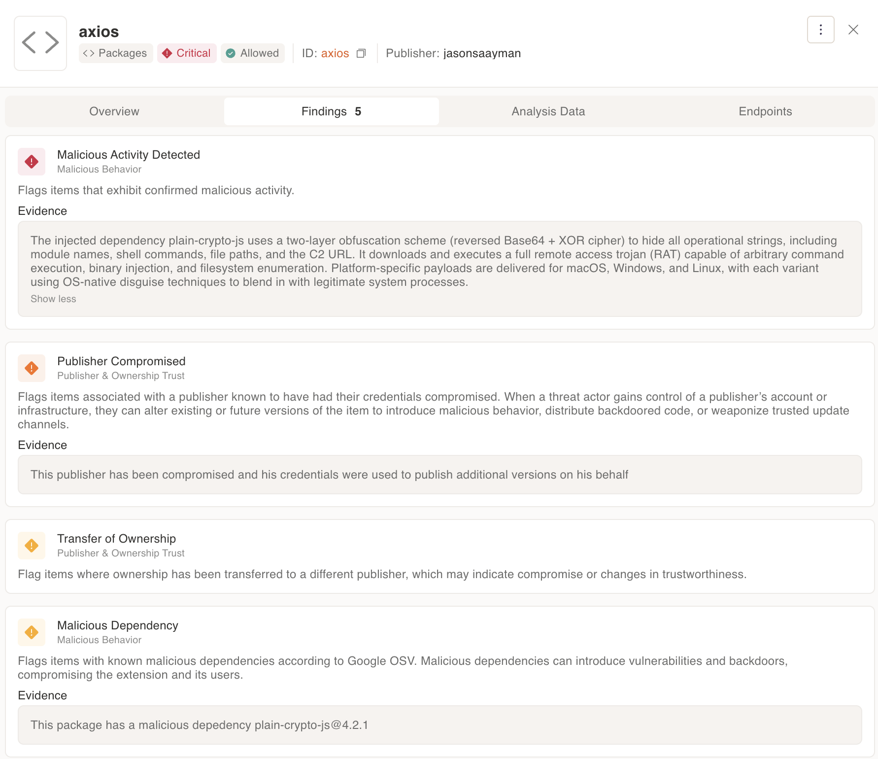This screenshot has height=759, width=878.
Task: Switch to the Analysis Data tab
Action: (x=548, y=111)
